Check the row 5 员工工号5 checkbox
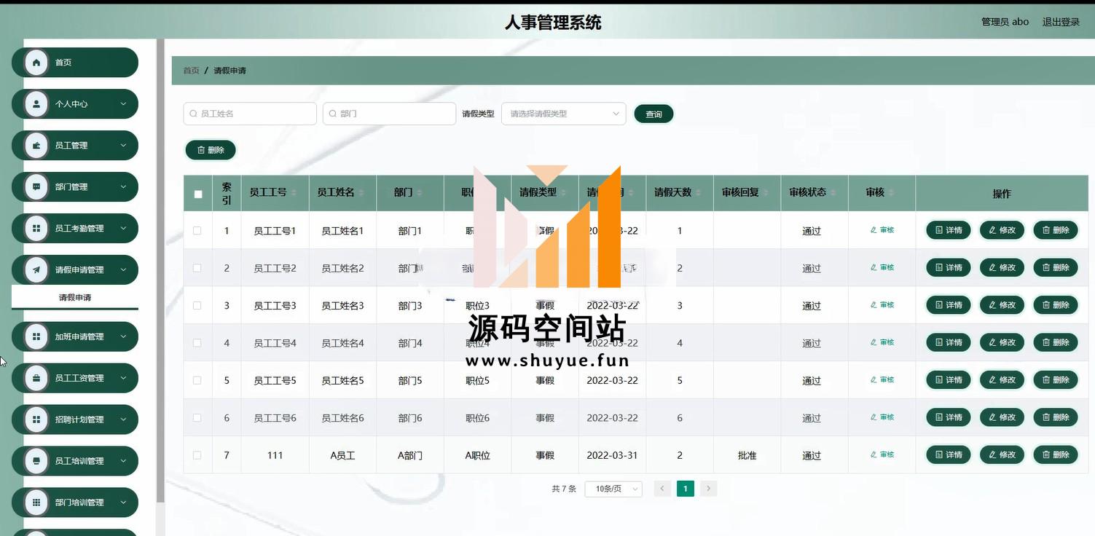The width and height of the screenshot is (1095, 536). pos(197,380)
